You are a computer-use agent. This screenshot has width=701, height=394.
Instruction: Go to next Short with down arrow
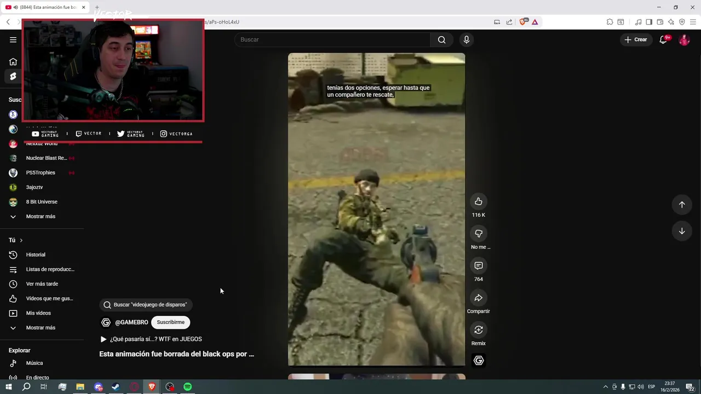click(682, 231)
